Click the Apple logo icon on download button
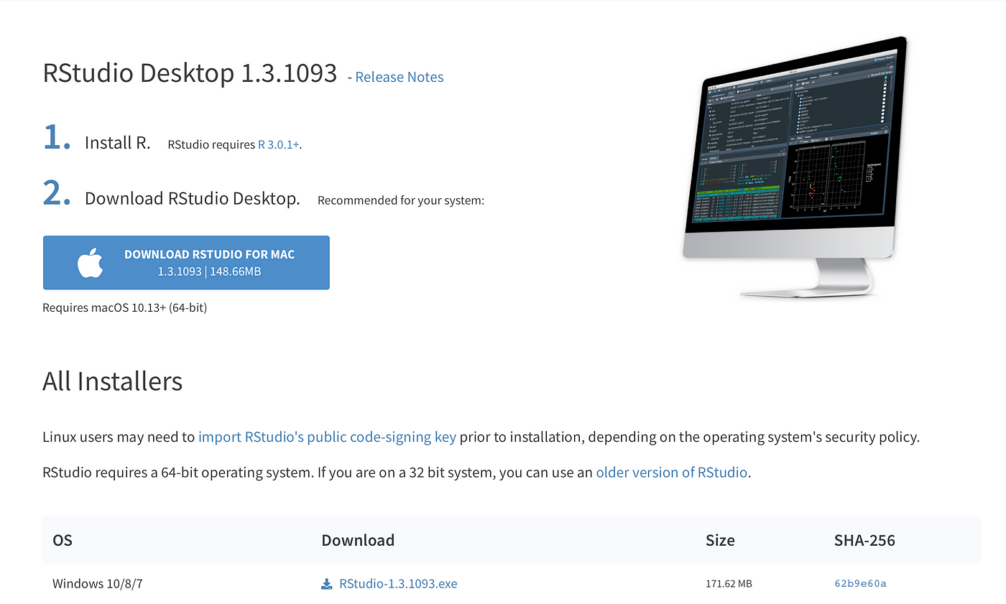The width and height of the screenshot is (1006, 604). [x=91, y=263]
